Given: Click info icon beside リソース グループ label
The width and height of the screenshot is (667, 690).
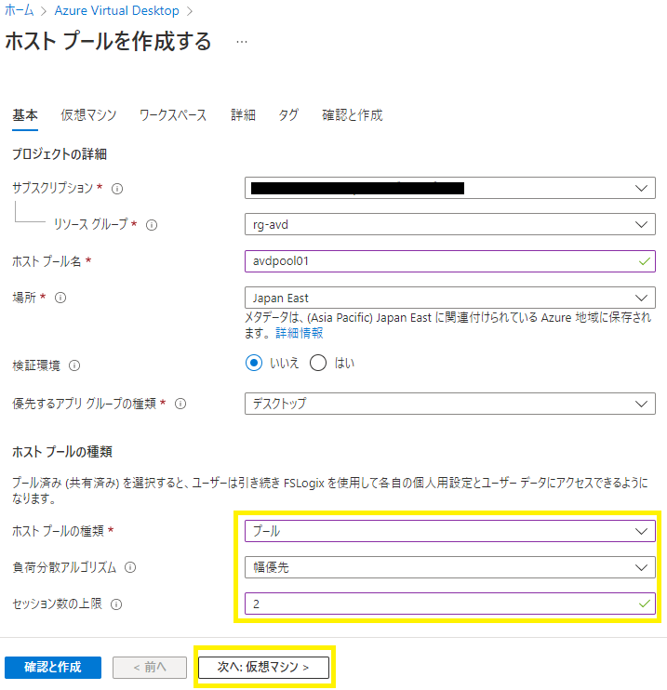Looking at the screenshot, I should pos(152,225).
